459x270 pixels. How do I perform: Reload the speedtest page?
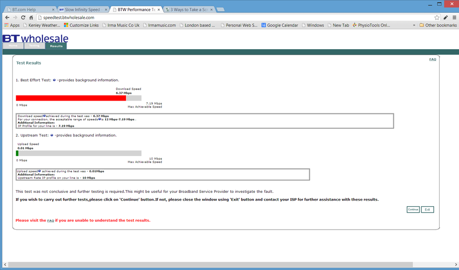tap(23, 17)
